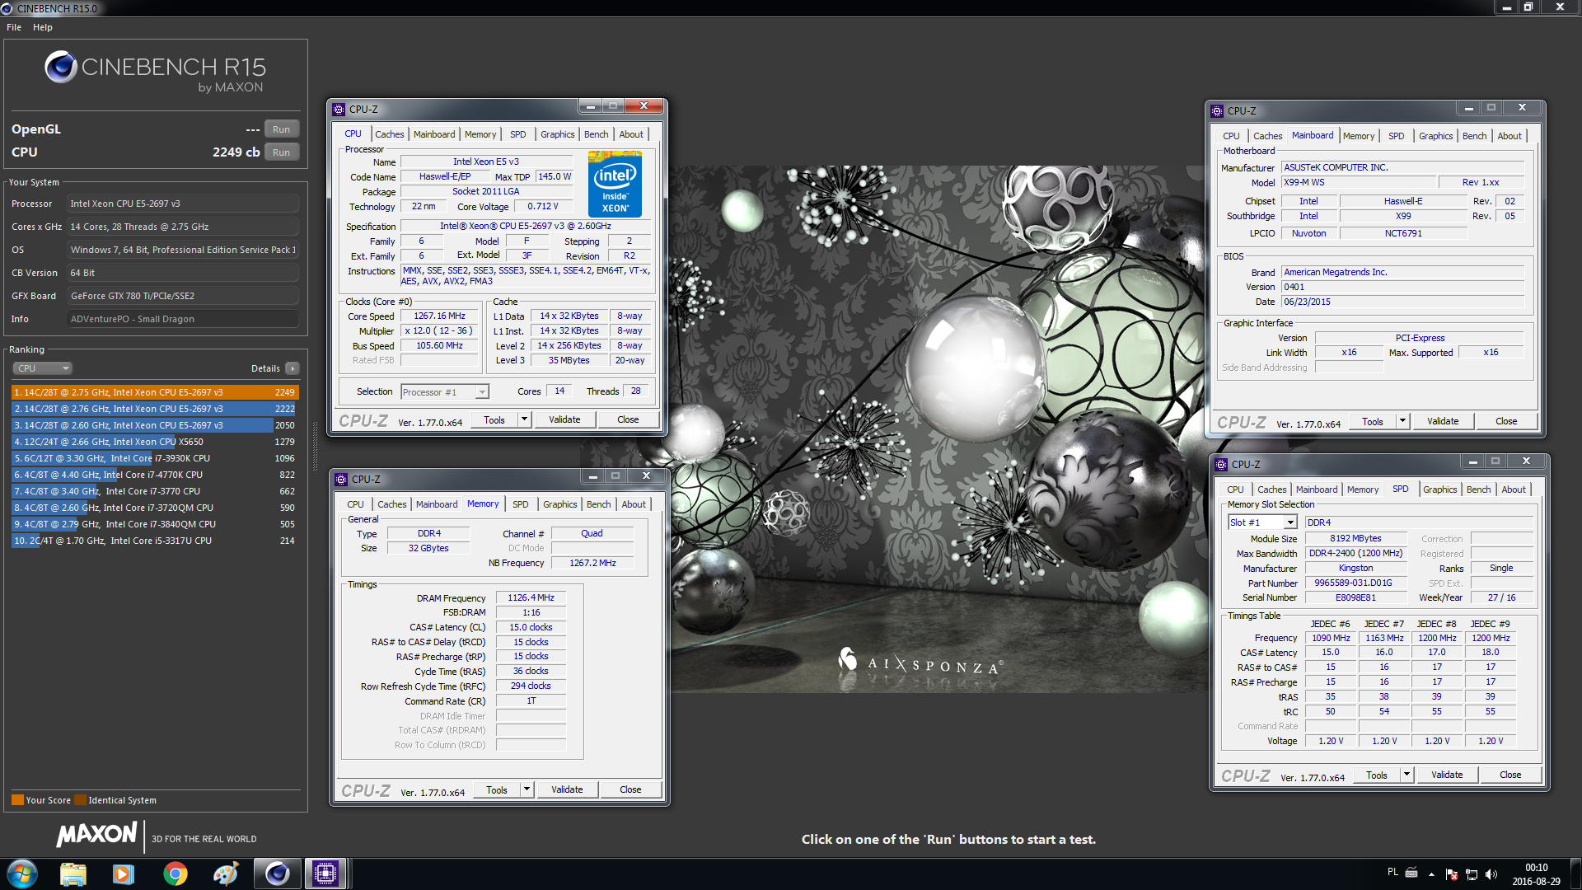Open Bench tab in CPU-Z CPU window
Viewport: 1582px width, 890px height.
[x=596, y=134]
